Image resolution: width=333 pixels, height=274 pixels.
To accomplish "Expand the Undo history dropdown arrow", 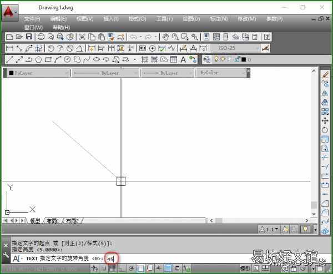I will point(140,37).
